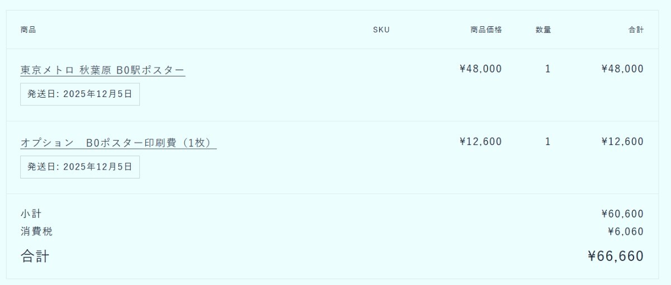Viewport: 671px width, 285px height.
Task: Click the 小計 label
Action: pyautogui.click(x=31, y=214)
